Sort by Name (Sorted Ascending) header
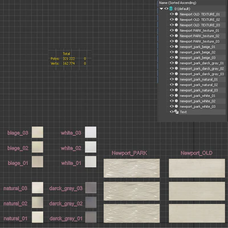This screenshot has width=228, height=228. pos(177,3)
